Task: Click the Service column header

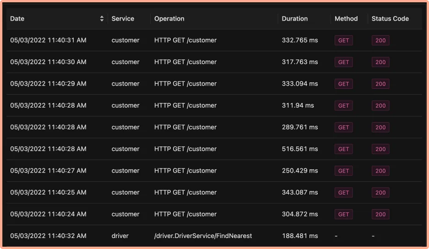Action: click(x=123, y=19)
